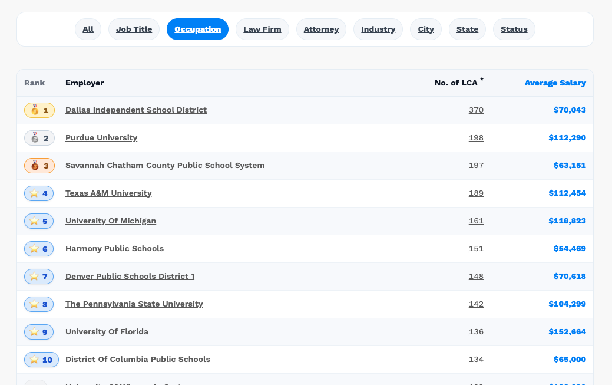Click the gold medal rank 1 badge
The image size is (612, 385).
pos(39,110)
